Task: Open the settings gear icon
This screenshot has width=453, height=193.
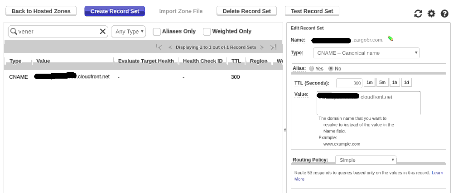Action: click(x=431, y=14)
